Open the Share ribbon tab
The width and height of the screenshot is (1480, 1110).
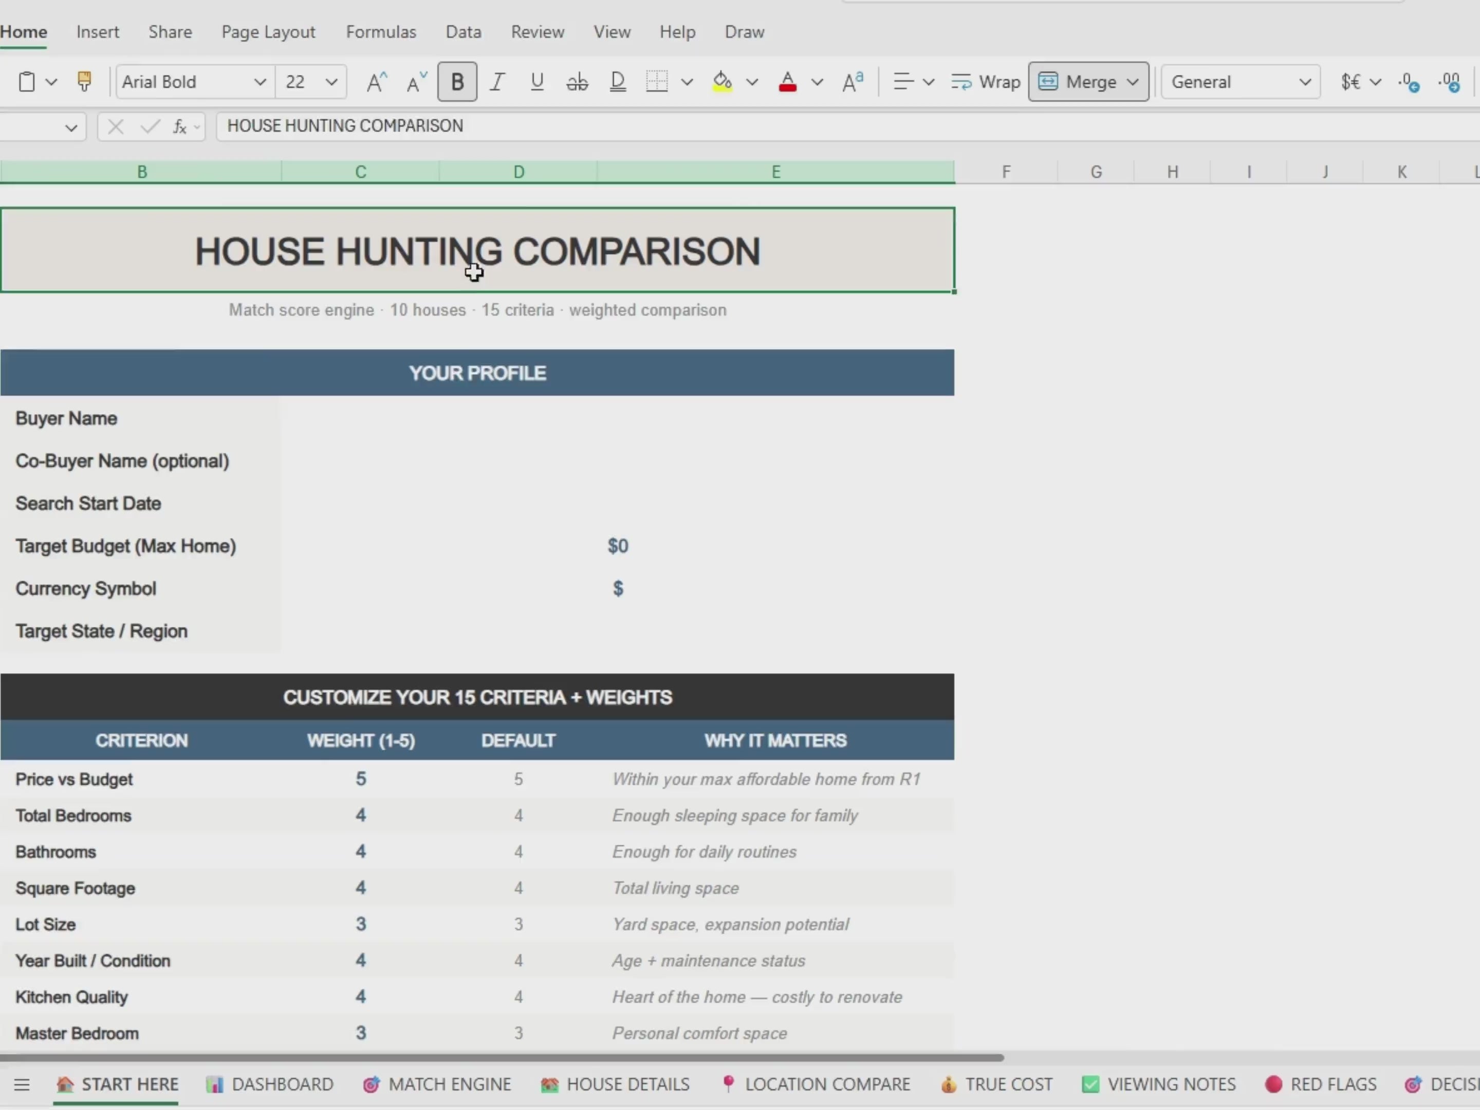pos(171,31)
